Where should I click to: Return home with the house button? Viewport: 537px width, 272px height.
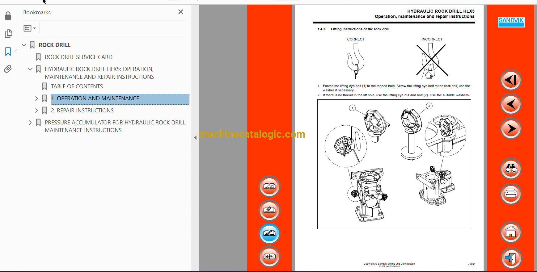[x=511, y=232]
